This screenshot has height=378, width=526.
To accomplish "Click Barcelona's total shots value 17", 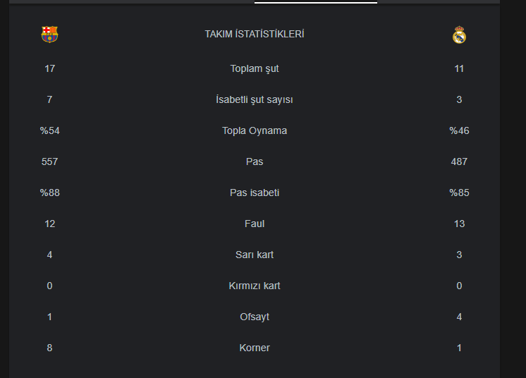I will (49, 68).
